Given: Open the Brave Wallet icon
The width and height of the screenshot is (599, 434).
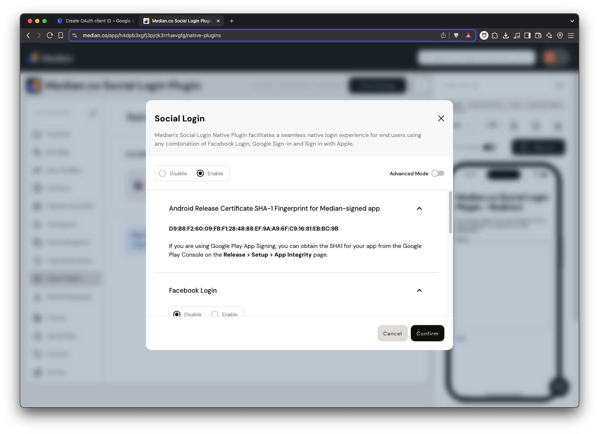Looking at the screenshot, I should (538, 35).
